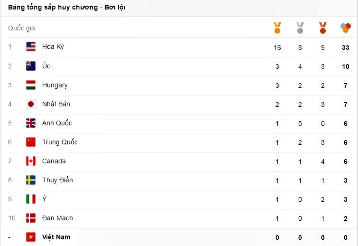Click the Japan flag beside Nhật Bản
The height and width of the screenshot is (246, 358).
tap(31, 104)
